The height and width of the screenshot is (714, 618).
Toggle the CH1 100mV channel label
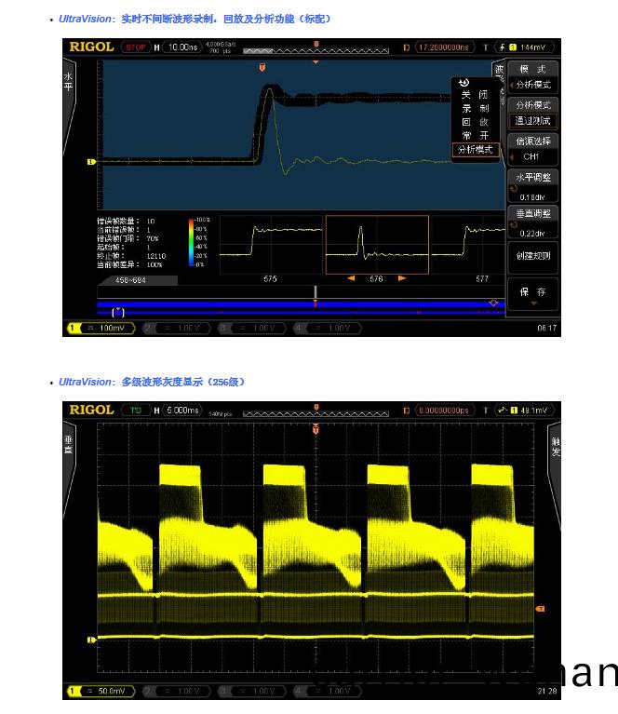tap(100, 328)
